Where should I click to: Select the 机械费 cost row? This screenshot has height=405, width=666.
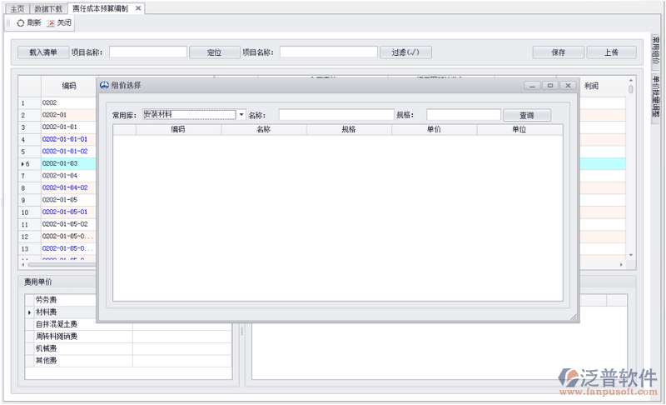(128, 348)
